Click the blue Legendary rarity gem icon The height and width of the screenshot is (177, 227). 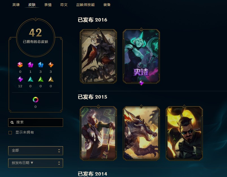tap(40, 65)
